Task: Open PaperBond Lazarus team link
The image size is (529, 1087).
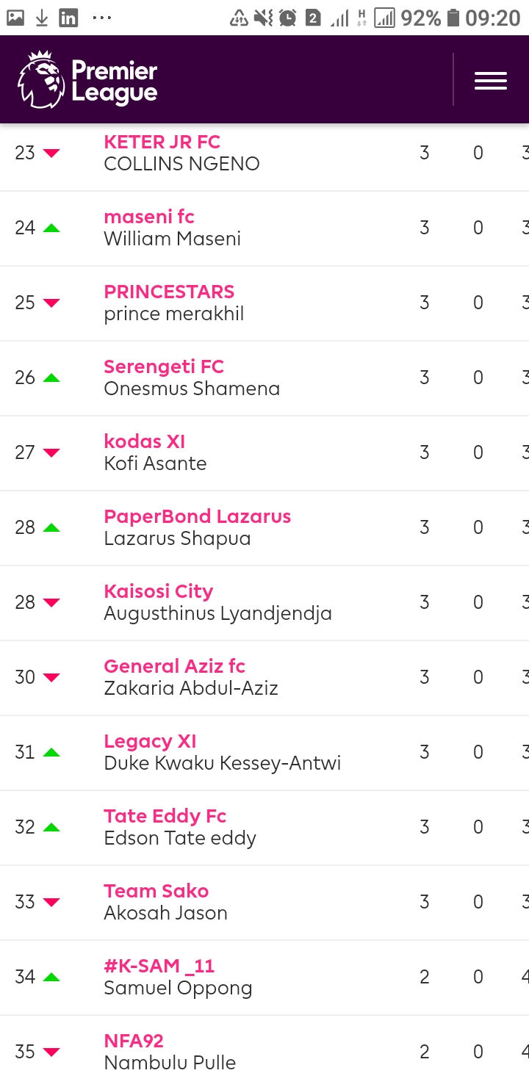Action: click(x=197, y=516)
